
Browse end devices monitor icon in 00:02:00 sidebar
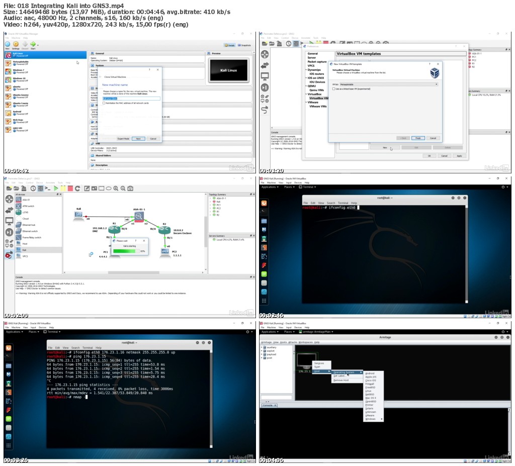click(9, 221)
